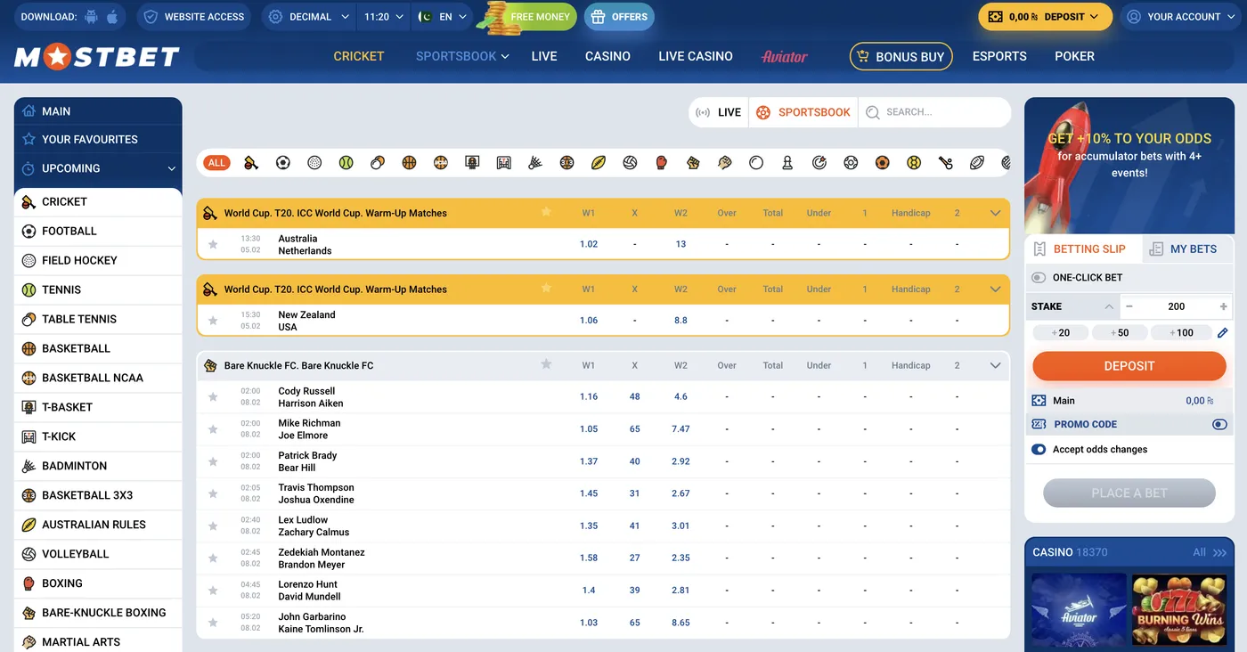The image size is (1247, 652).
Task: Collapse the Bare Knuckle FC match group
Action: point(995,364)
